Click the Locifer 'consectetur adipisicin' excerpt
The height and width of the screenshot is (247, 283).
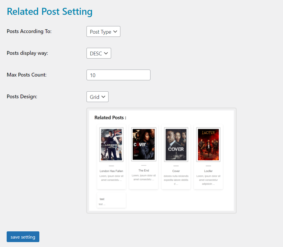pos(208,180)
